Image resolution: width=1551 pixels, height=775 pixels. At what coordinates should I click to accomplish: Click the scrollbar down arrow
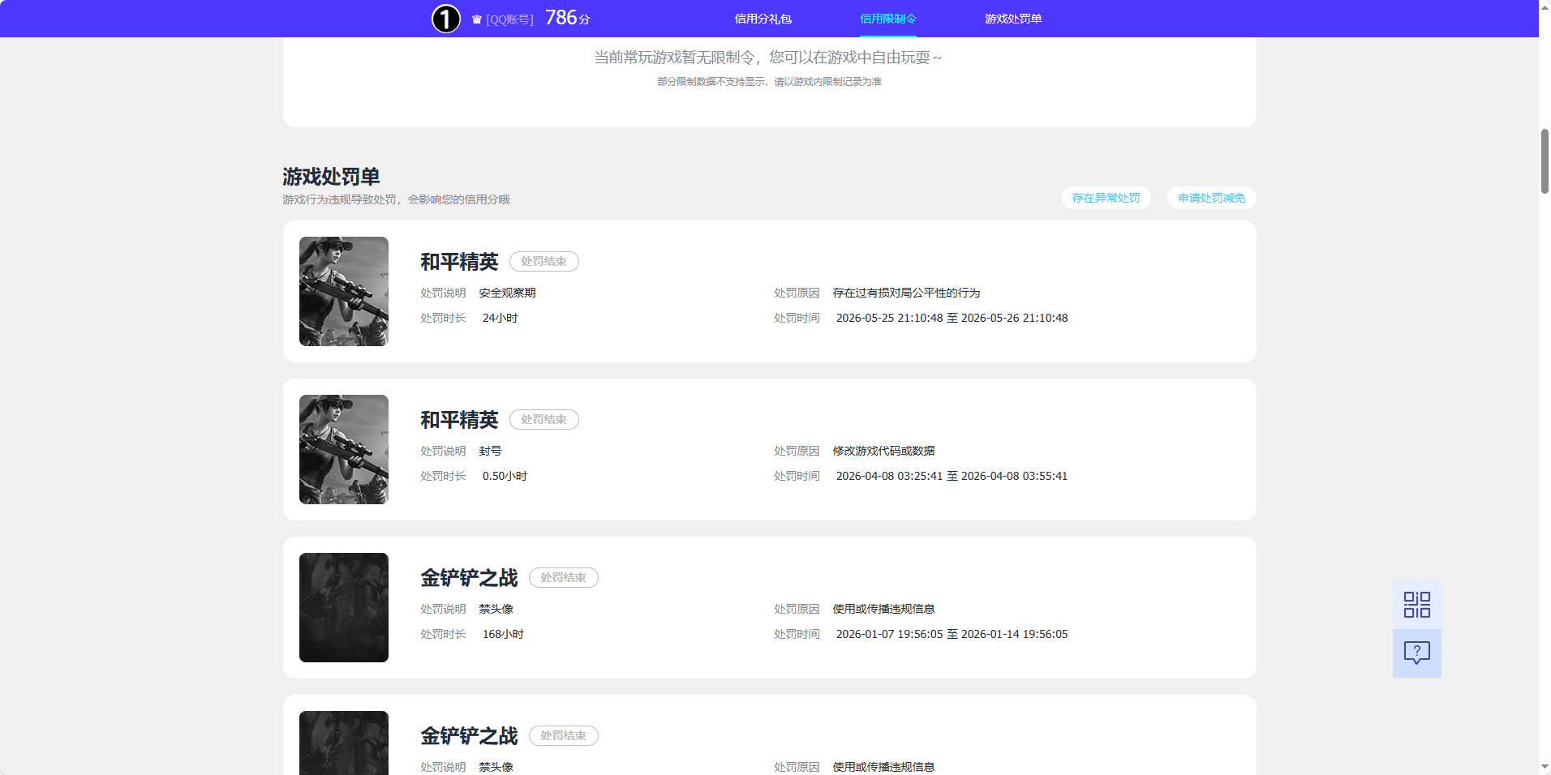(x=1545, y=768)
